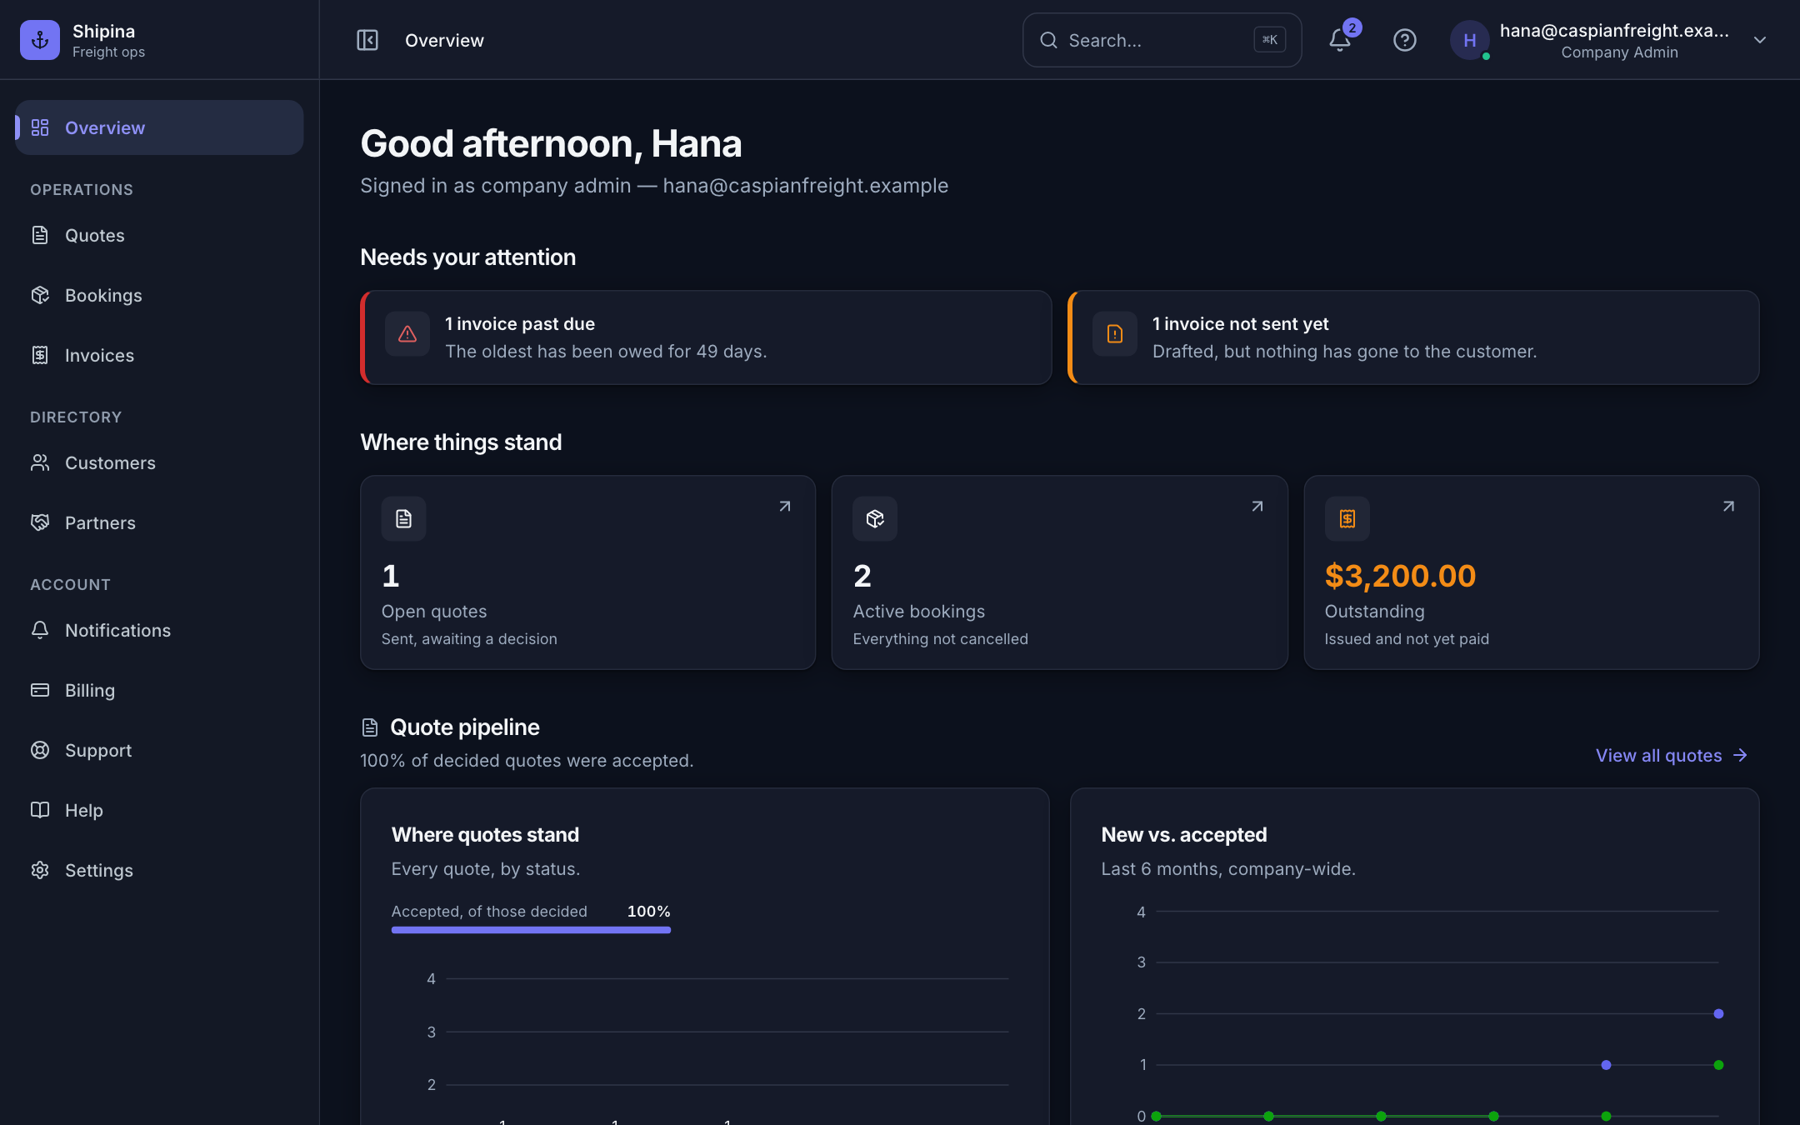Open Help in the sidebar
This screenshot has height=1125, width=1800.
[159, 810]
